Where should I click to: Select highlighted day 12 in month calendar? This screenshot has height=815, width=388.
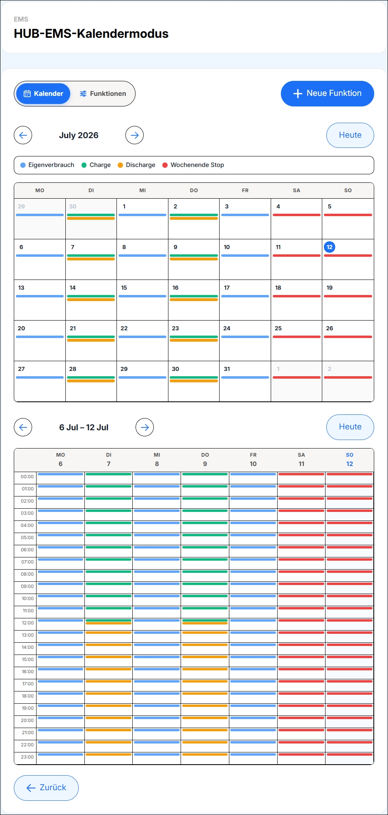click(x=330, y=247)
